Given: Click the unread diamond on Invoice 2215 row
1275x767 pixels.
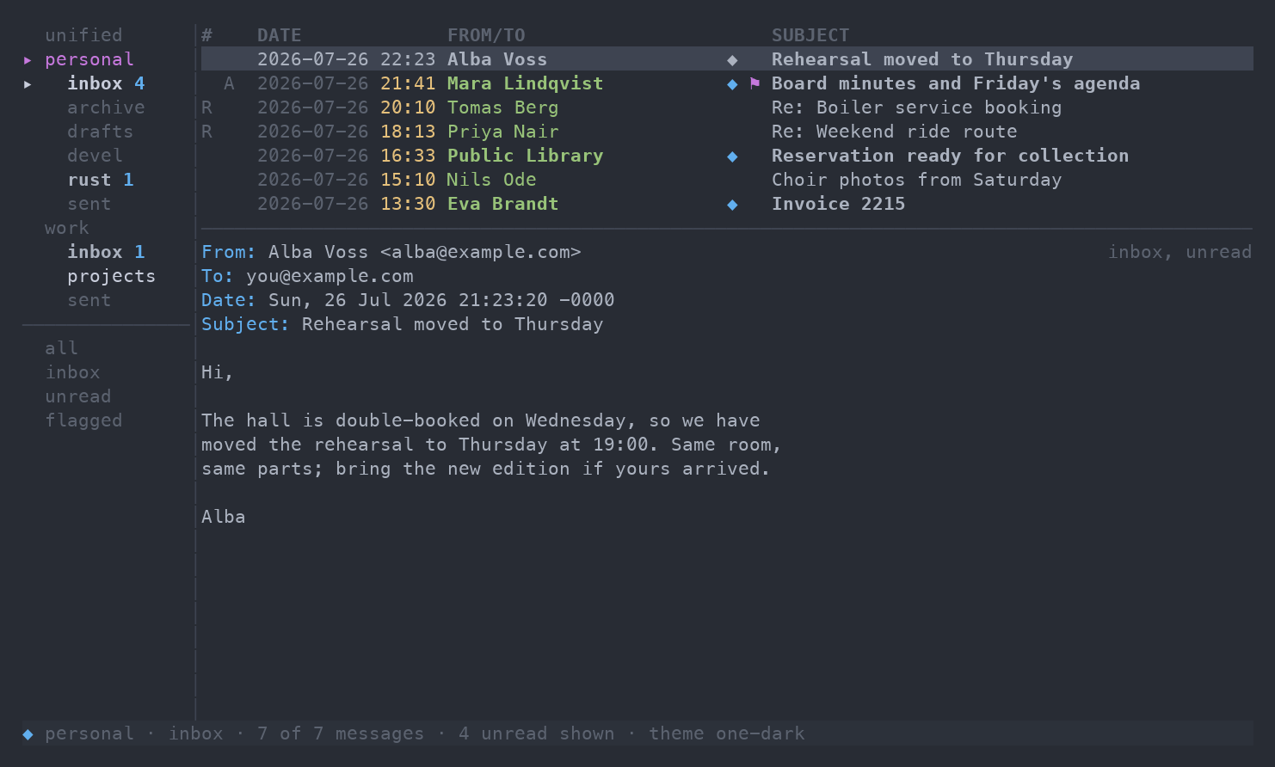Looking at the screenshot, I should [x=732, y=204].
